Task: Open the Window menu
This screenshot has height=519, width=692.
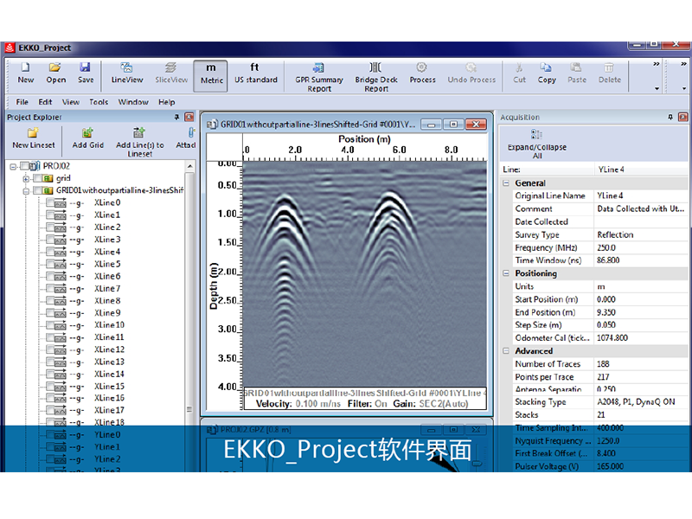Action: 133,102
